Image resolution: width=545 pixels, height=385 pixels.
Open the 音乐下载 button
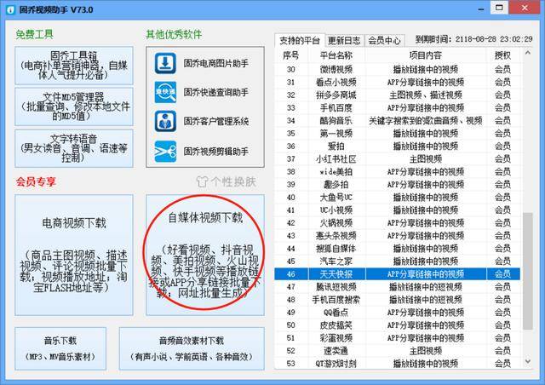(x=60, y=348)
